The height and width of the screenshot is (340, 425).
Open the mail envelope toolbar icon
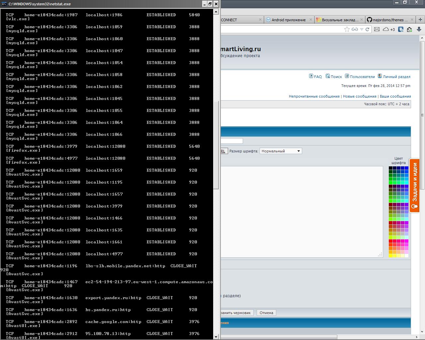pos(377,29)
